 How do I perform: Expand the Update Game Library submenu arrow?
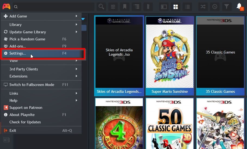pos(76,32)
